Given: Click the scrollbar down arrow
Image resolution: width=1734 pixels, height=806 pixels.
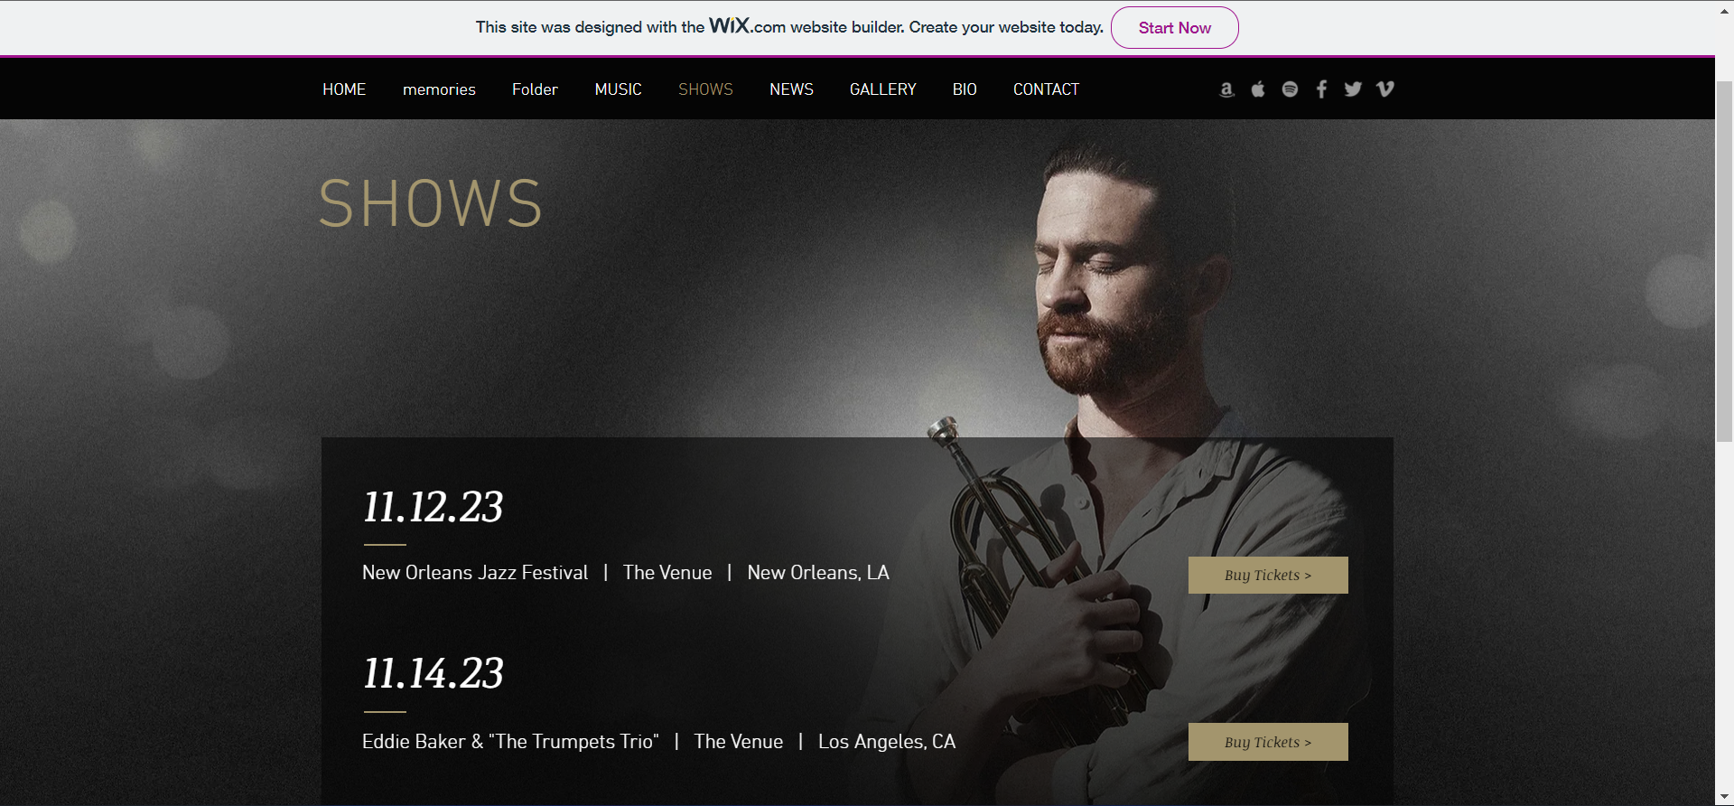Looking at the screenshot, I should pyautogui.click(x=1724, y=797).
